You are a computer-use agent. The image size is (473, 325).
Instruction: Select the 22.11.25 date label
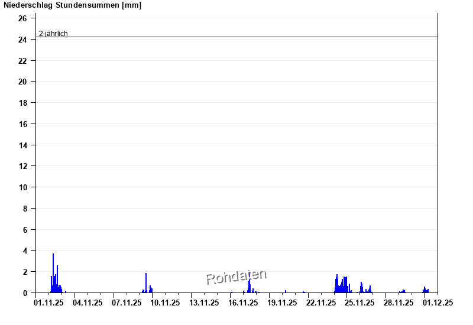coord(321,303)
